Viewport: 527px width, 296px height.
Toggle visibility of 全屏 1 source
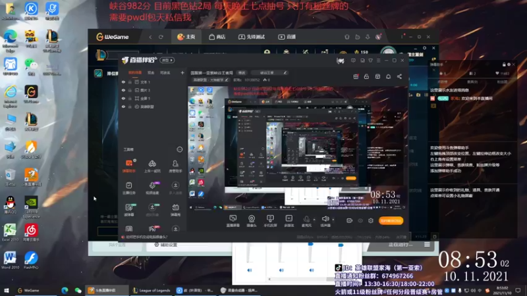(x=123, y=98)
